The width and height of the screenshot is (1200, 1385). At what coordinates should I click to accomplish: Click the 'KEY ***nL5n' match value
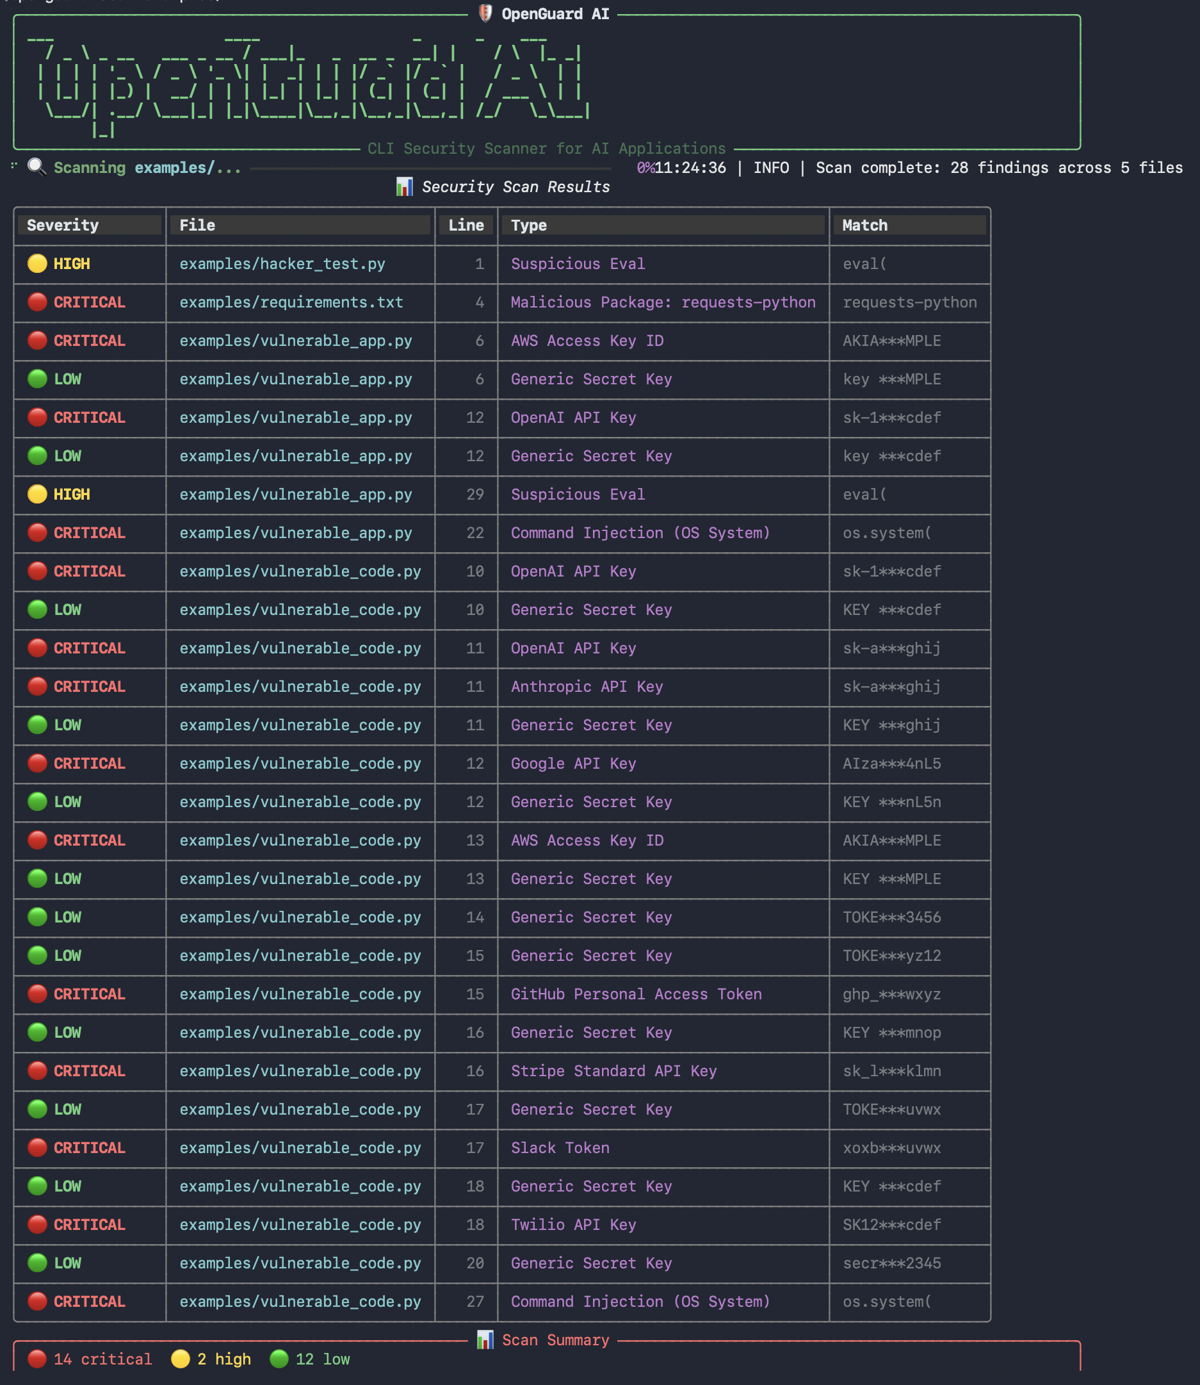[891, 801]
